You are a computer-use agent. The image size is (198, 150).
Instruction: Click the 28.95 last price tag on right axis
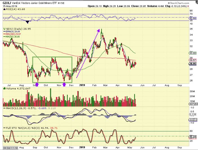[x=193, y=64]
